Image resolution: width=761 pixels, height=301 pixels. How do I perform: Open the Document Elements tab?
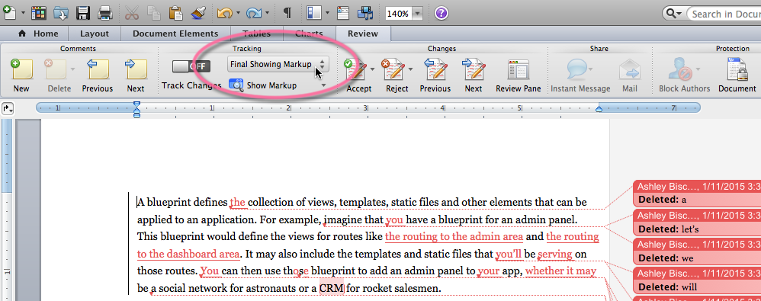175,34
